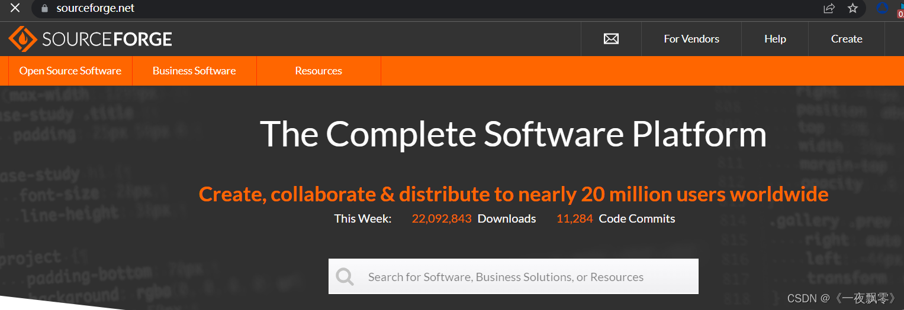Open the browser profile avatar icon

[883, 8]
